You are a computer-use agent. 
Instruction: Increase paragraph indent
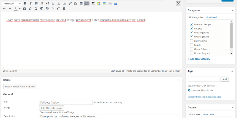[47, 9]
